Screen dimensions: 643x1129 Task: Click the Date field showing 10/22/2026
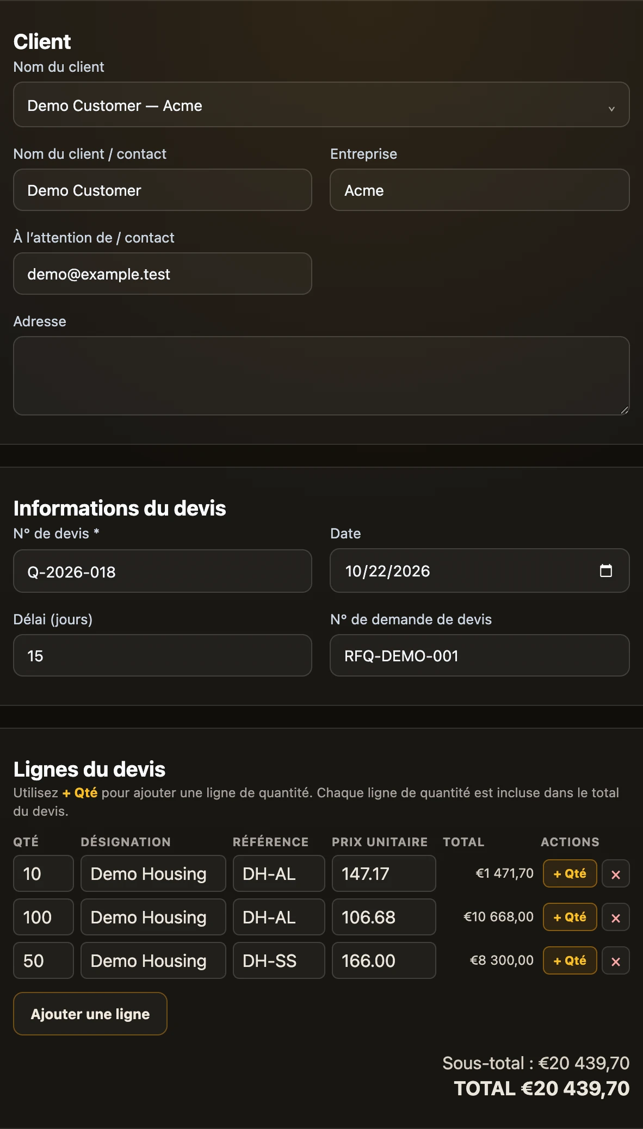[x=479, y=570]
